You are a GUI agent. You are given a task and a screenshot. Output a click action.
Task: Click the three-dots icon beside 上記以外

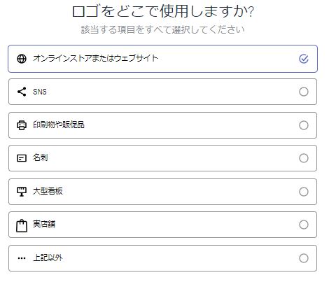tap(22, 258)
